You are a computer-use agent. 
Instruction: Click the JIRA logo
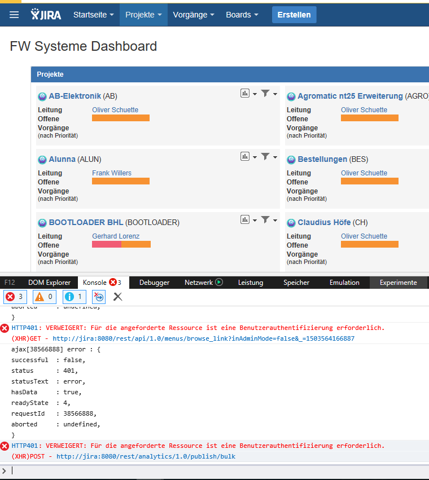click(46, 15)
